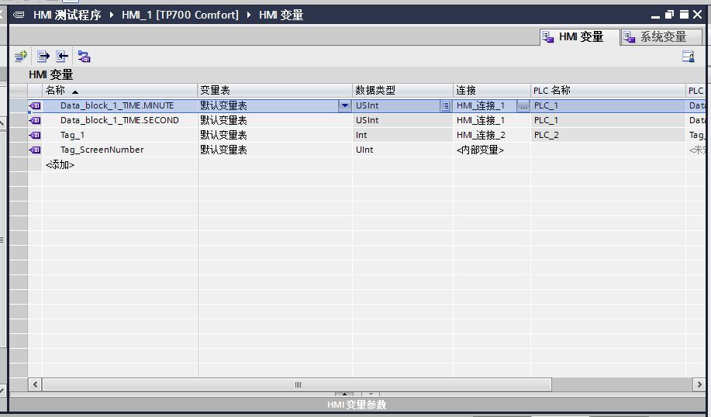
Task: Float the editor window with restore icon
Action: [669, 15]
